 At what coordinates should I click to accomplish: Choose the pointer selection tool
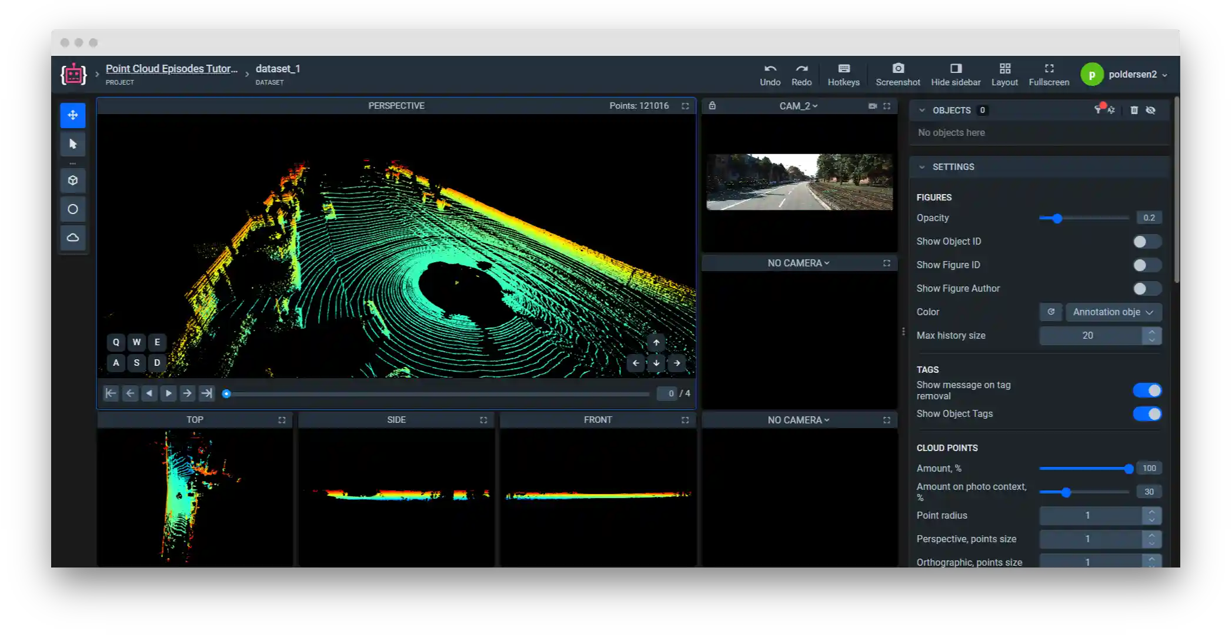(73, 144)
